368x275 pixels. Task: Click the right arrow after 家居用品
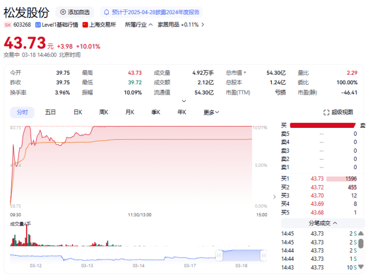pos(203,25)
